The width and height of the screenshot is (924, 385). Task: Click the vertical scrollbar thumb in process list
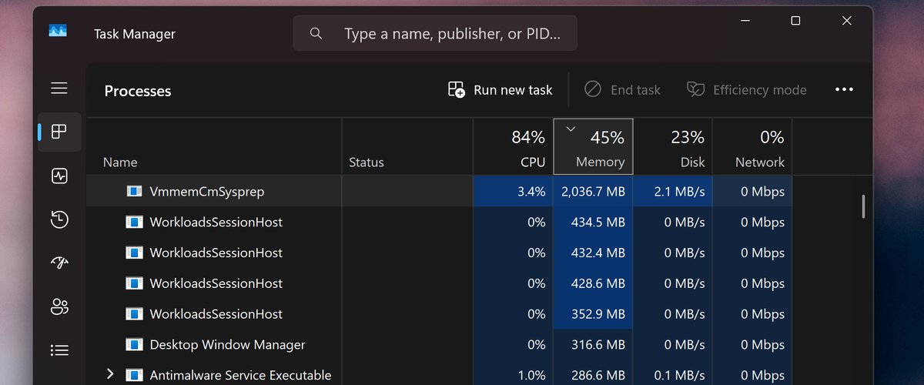coord(863,206)
